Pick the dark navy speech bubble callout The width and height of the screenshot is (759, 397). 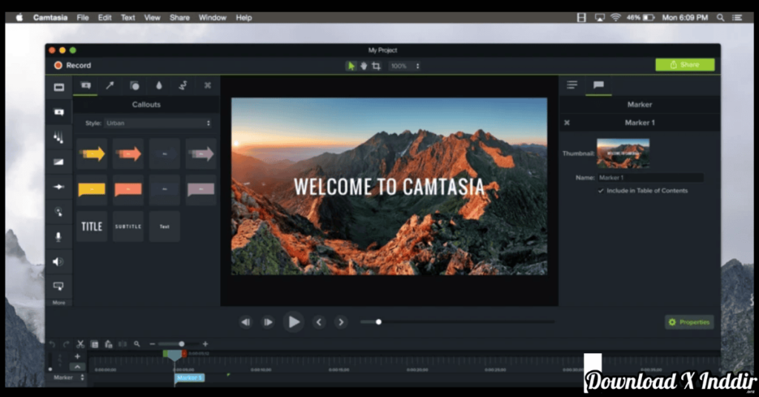[x=165, y=190]
